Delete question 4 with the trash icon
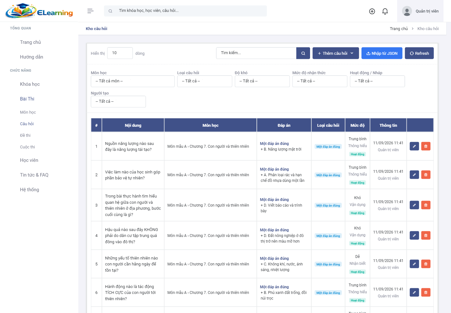 tap(426, 235)
